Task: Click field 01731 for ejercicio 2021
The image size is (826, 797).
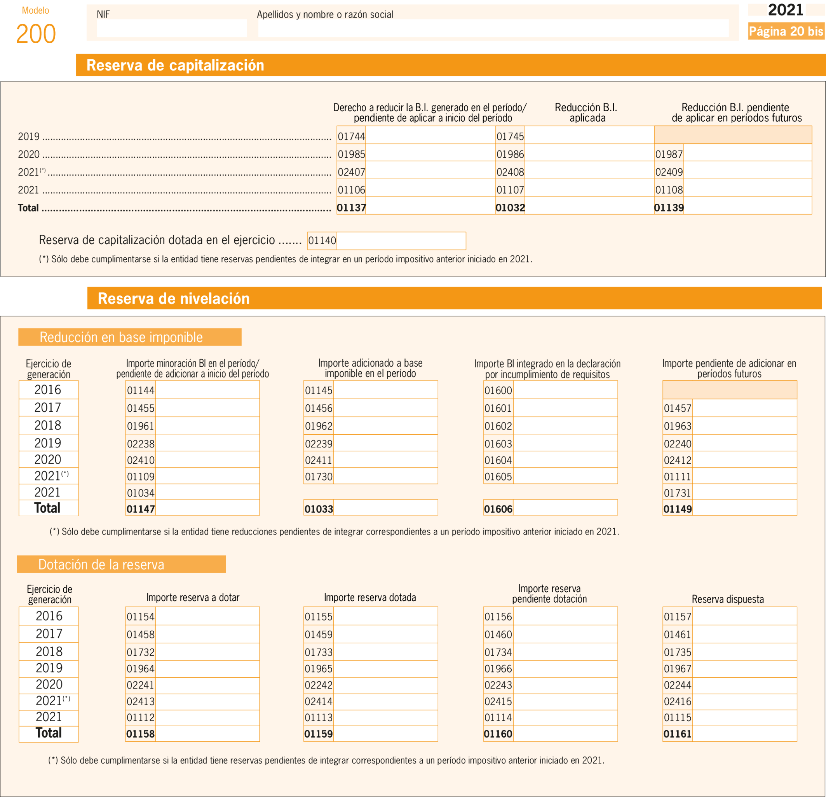Action: pyautogui.click(x=745, y=492)
